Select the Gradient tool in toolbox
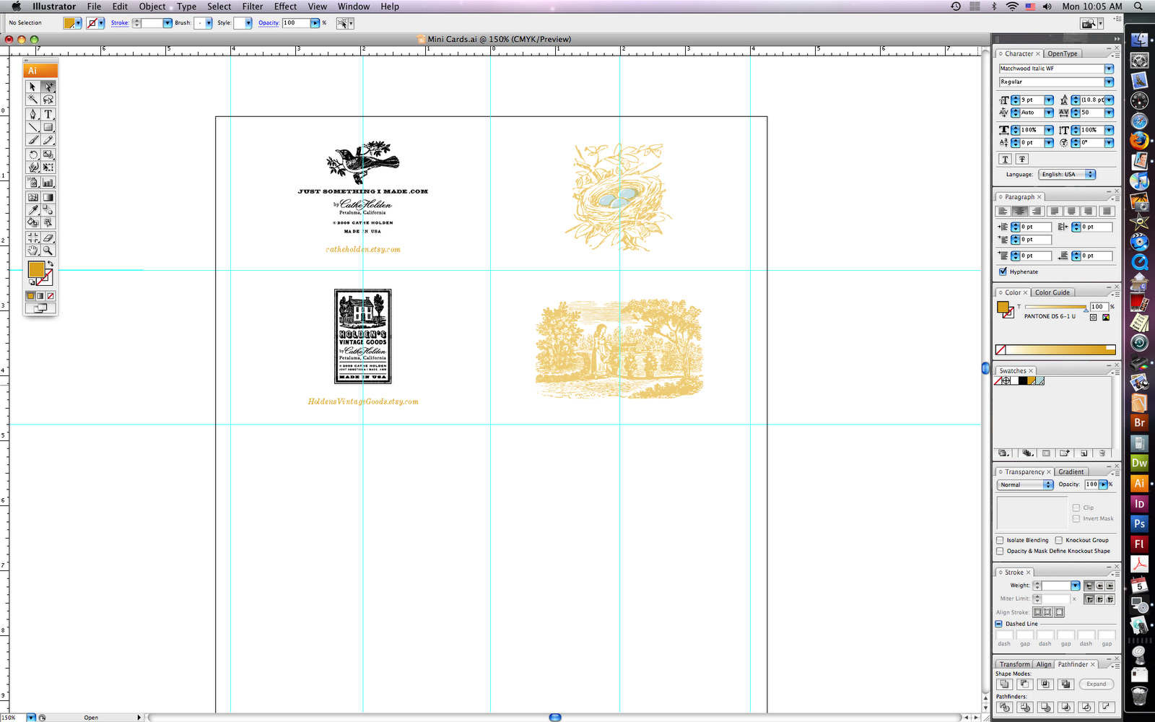Viewport: 1155px width, 722px height. [48, 197]
